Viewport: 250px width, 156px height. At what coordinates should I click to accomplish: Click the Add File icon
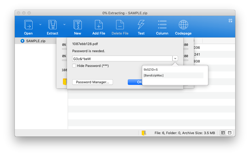tap(99, 25)
